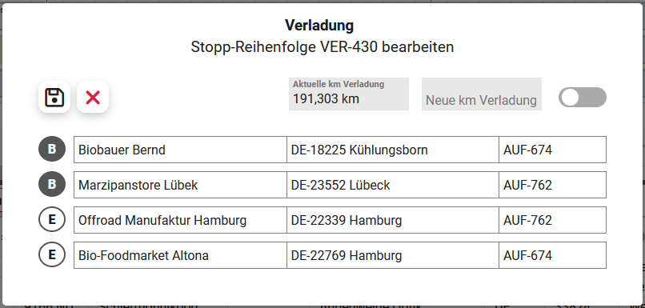This screenshot has height=308, width=645.
Task: Click the B badge for Marzipanstore Lübek
Action: click(x=52, y=185)
